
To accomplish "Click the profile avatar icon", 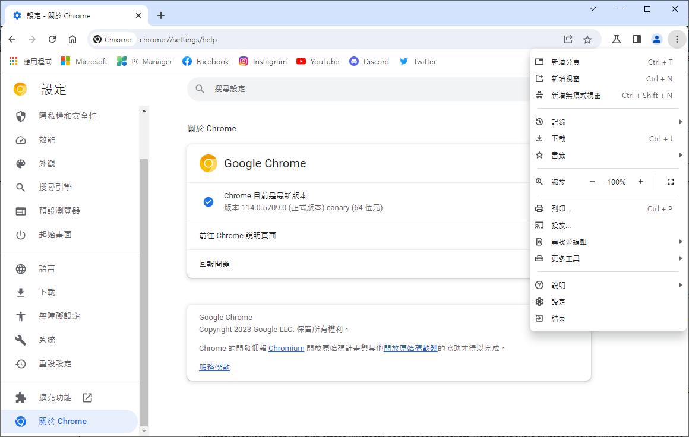I will pyautogui.click(x=656, y=40).
